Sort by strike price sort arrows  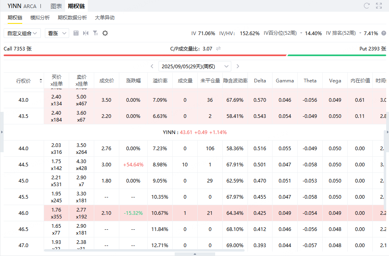tap(41, 80)
